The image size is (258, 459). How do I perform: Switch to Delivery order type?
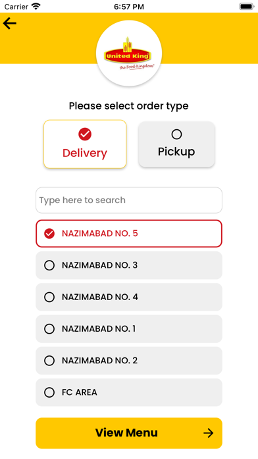click(85, 144)
